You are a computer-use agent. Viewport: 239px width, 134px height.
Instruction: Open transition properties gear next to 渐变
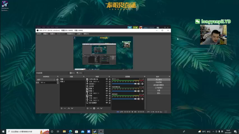click(57, 80)
